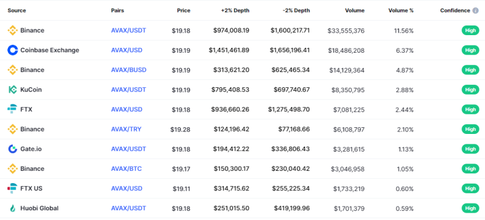Click the FTX US logo icon
The image size is (485, 220).
[x=13, y=188]
